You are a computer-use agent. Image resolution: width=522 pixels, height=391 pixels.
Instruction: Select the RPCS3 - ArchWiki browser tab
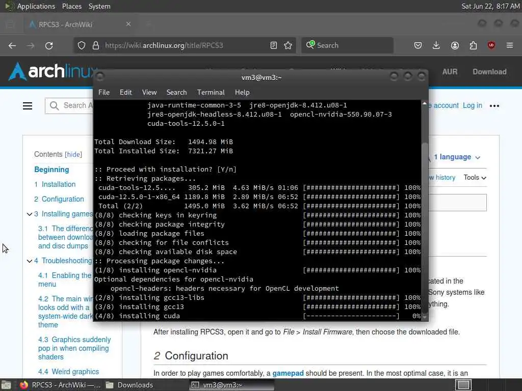[x=80, y=24]
